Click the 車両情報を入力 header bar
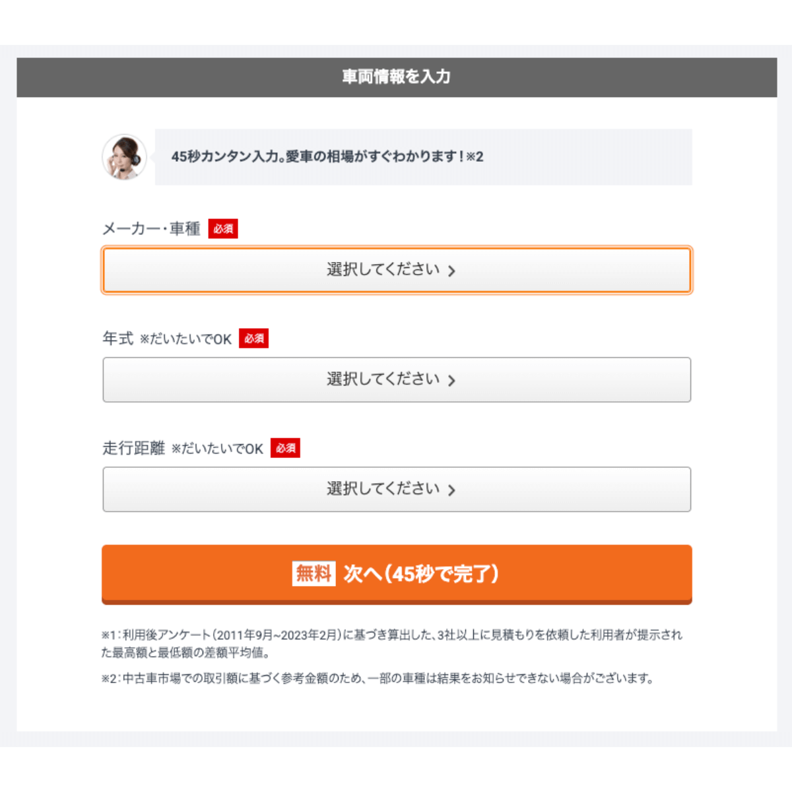The width and height of the screenshot is (792, 792). coord(396,77)
